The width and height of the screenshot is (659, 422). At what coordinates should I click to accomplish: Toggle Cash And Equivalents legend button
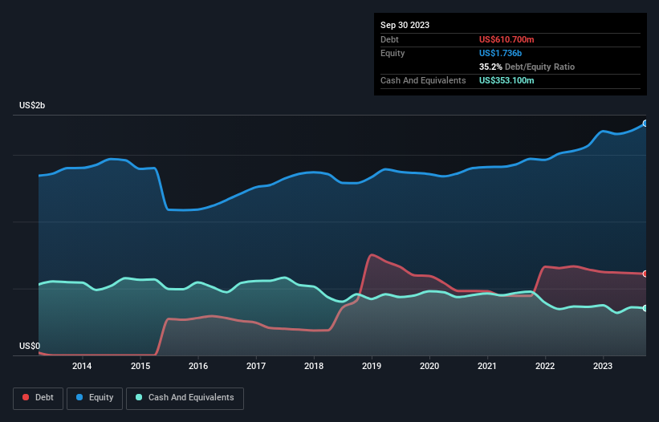(x=185, y=398)
